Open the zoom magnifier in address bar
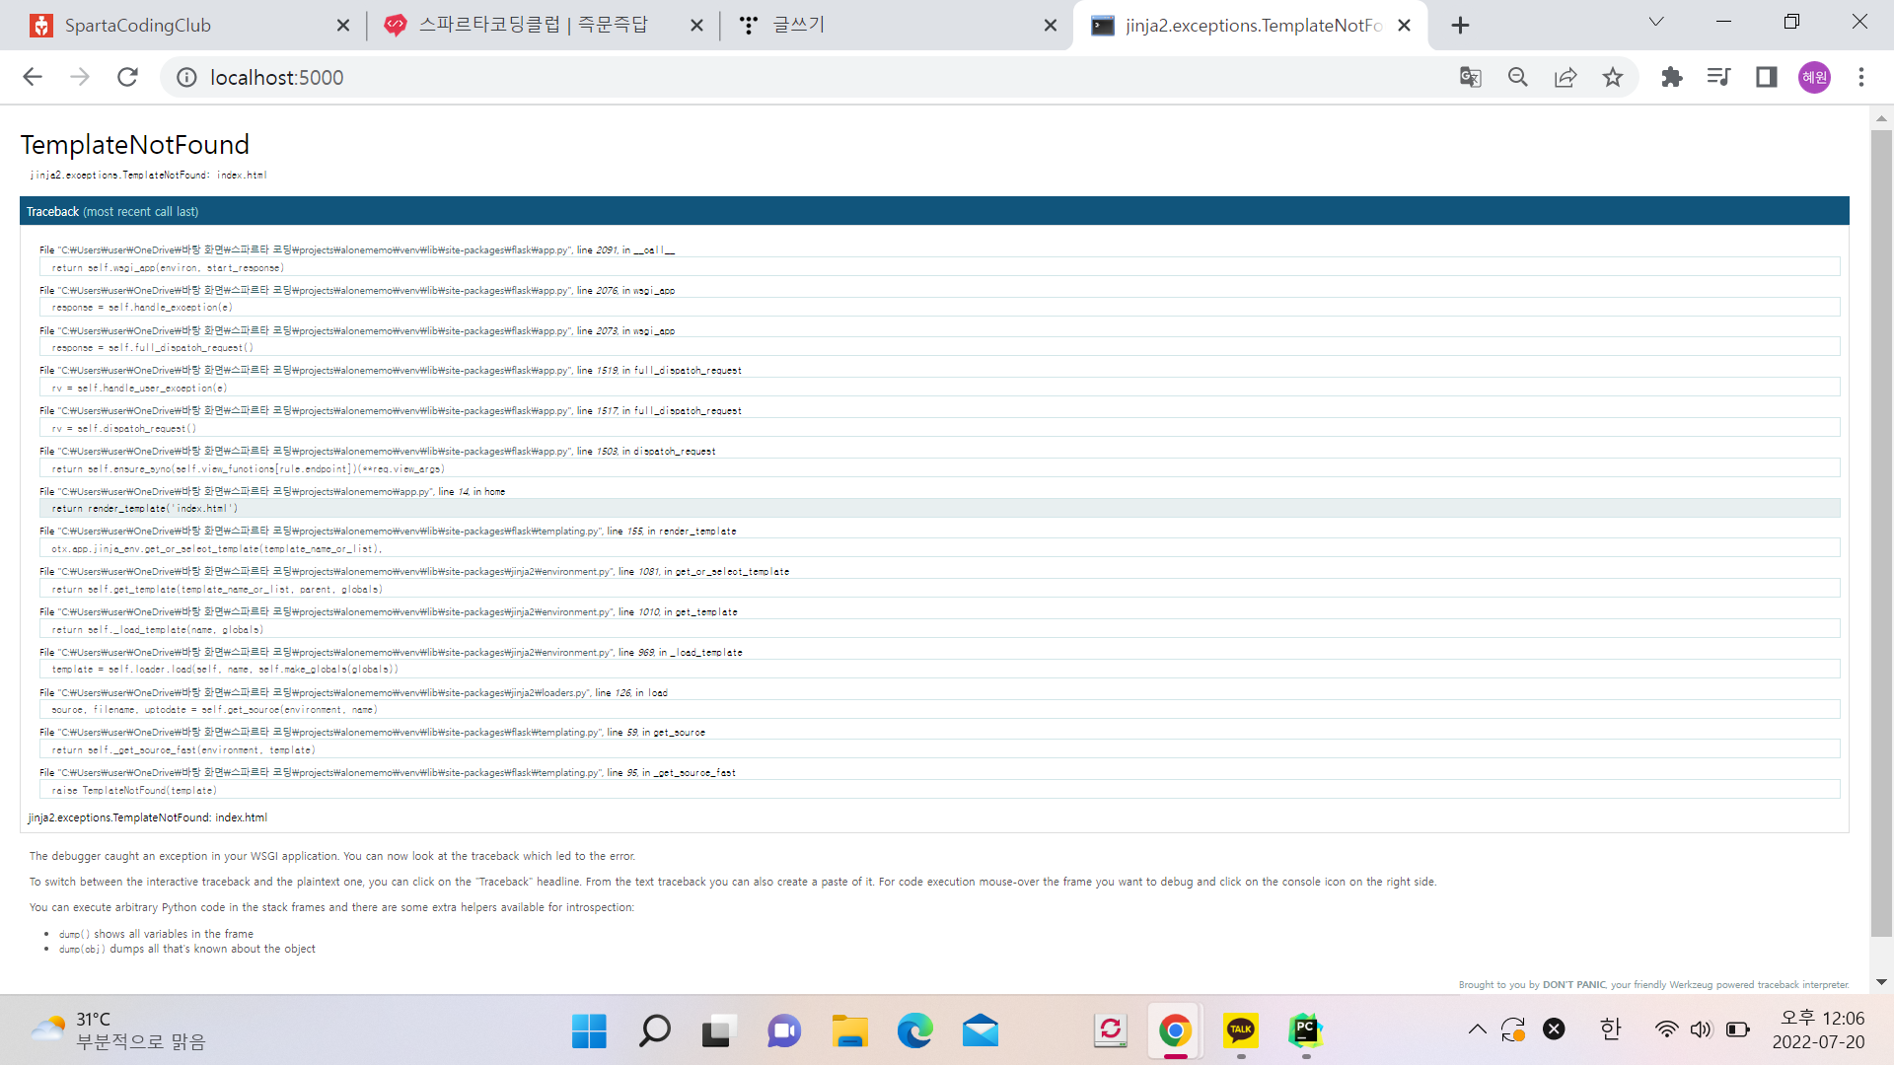Viewport: 1894px width, 1065px height. point(1518,77)
